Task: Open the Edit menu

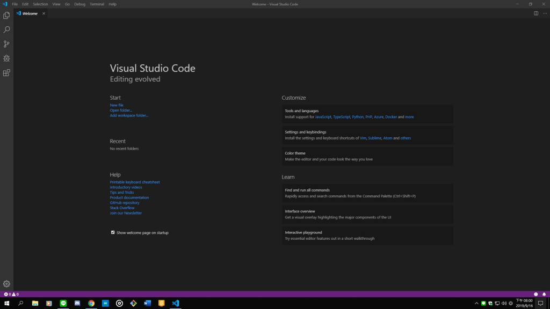Action: click(x=25, y=4)
